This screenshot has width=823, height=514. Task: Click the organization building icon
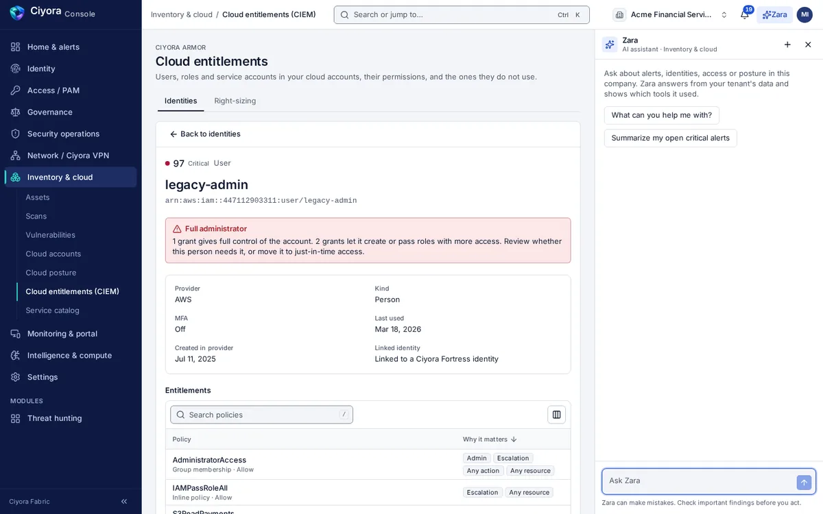pyautogui.click(x=619, y=14)
